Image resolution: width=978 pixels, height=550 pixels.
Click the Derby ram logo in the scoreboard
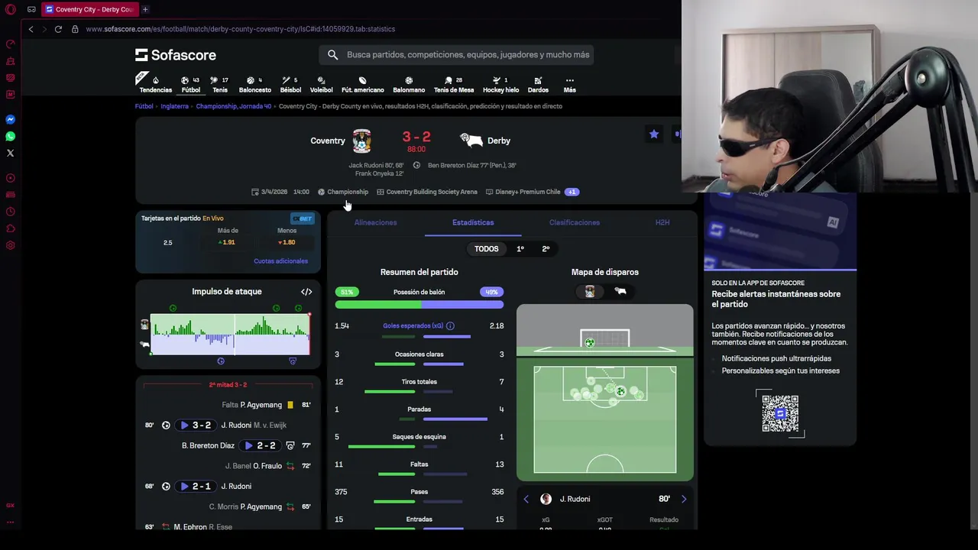(471, 141)
